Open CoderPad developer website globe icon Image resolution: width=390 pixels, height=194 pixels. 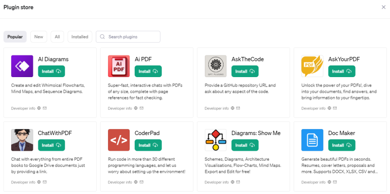pos(136,182)
